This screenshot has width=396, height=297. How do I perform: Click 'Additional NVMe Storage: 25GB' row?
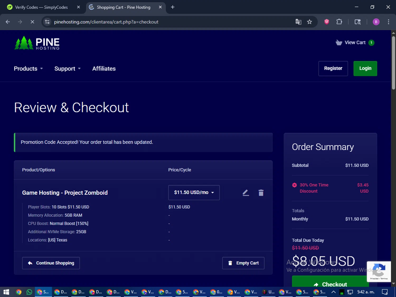pos(57,232)
